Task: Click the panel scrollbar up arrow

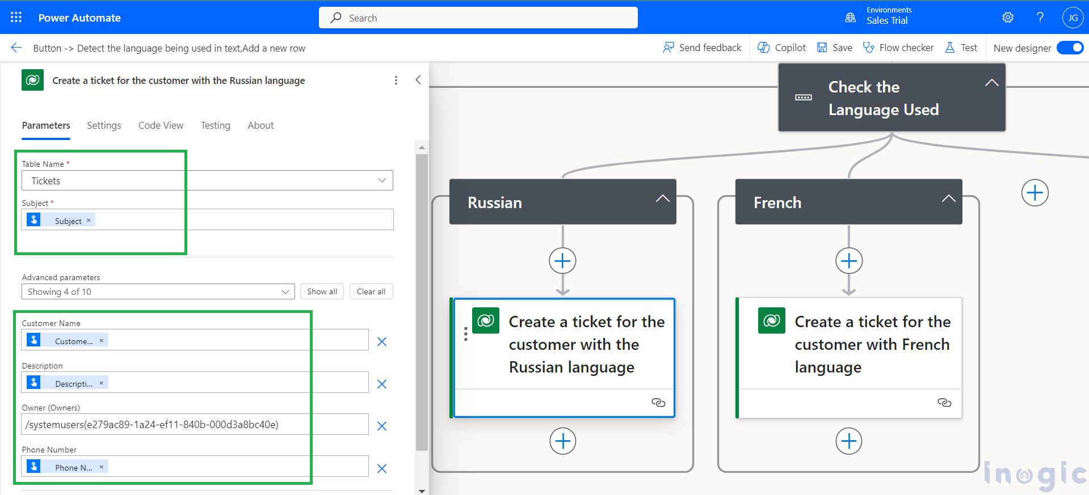Action: click(x=422, y=147)
